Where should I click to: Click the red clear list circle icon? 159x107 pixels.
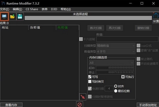79,104
